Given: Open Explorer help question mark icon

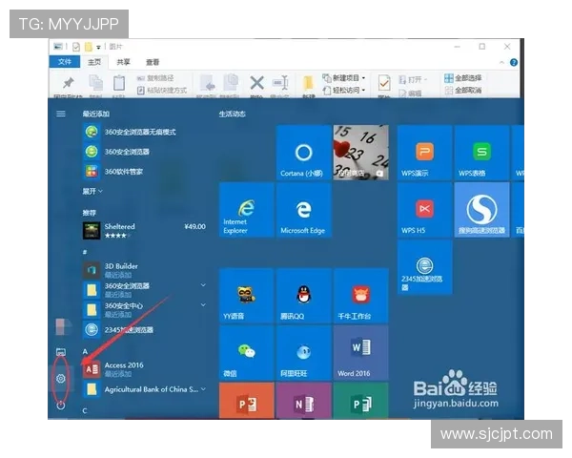Looking at the screenshot, I should point(514,62).
